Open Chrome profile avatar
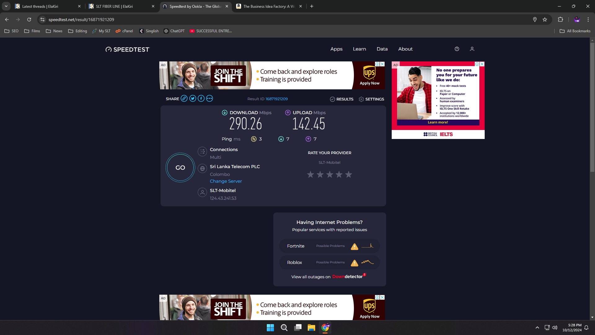 (x=577, y=20)
